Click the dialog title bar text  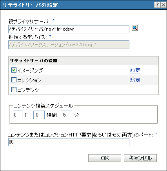[30, 5]
